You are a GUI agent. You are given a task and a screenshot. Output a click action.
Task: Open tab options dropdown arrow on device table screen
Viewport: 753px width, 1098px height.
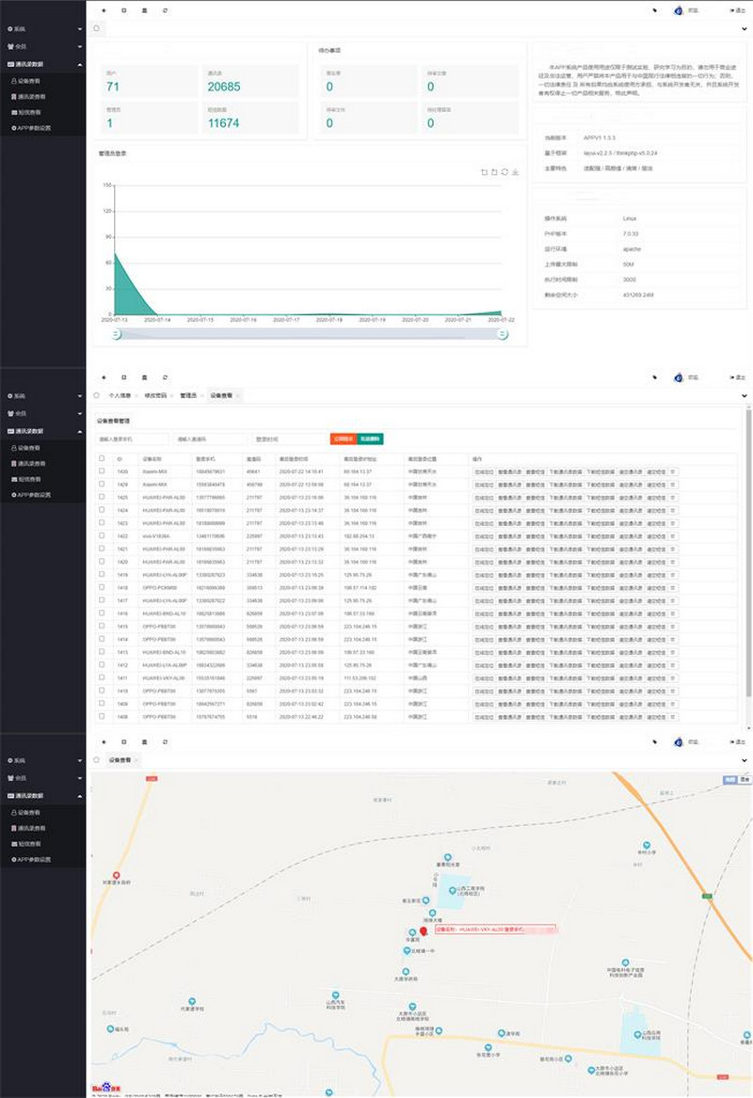pos(744,396)
